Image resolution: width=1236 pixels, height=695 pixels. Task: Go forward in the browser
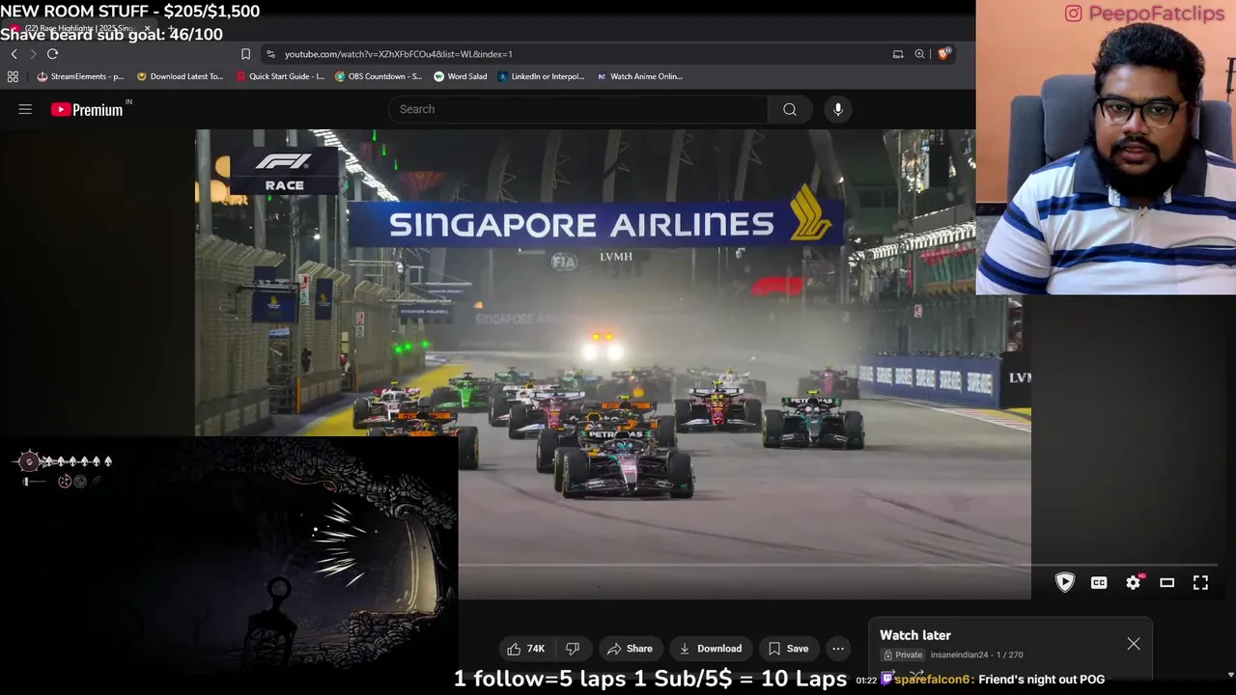[x=33, y=54]
